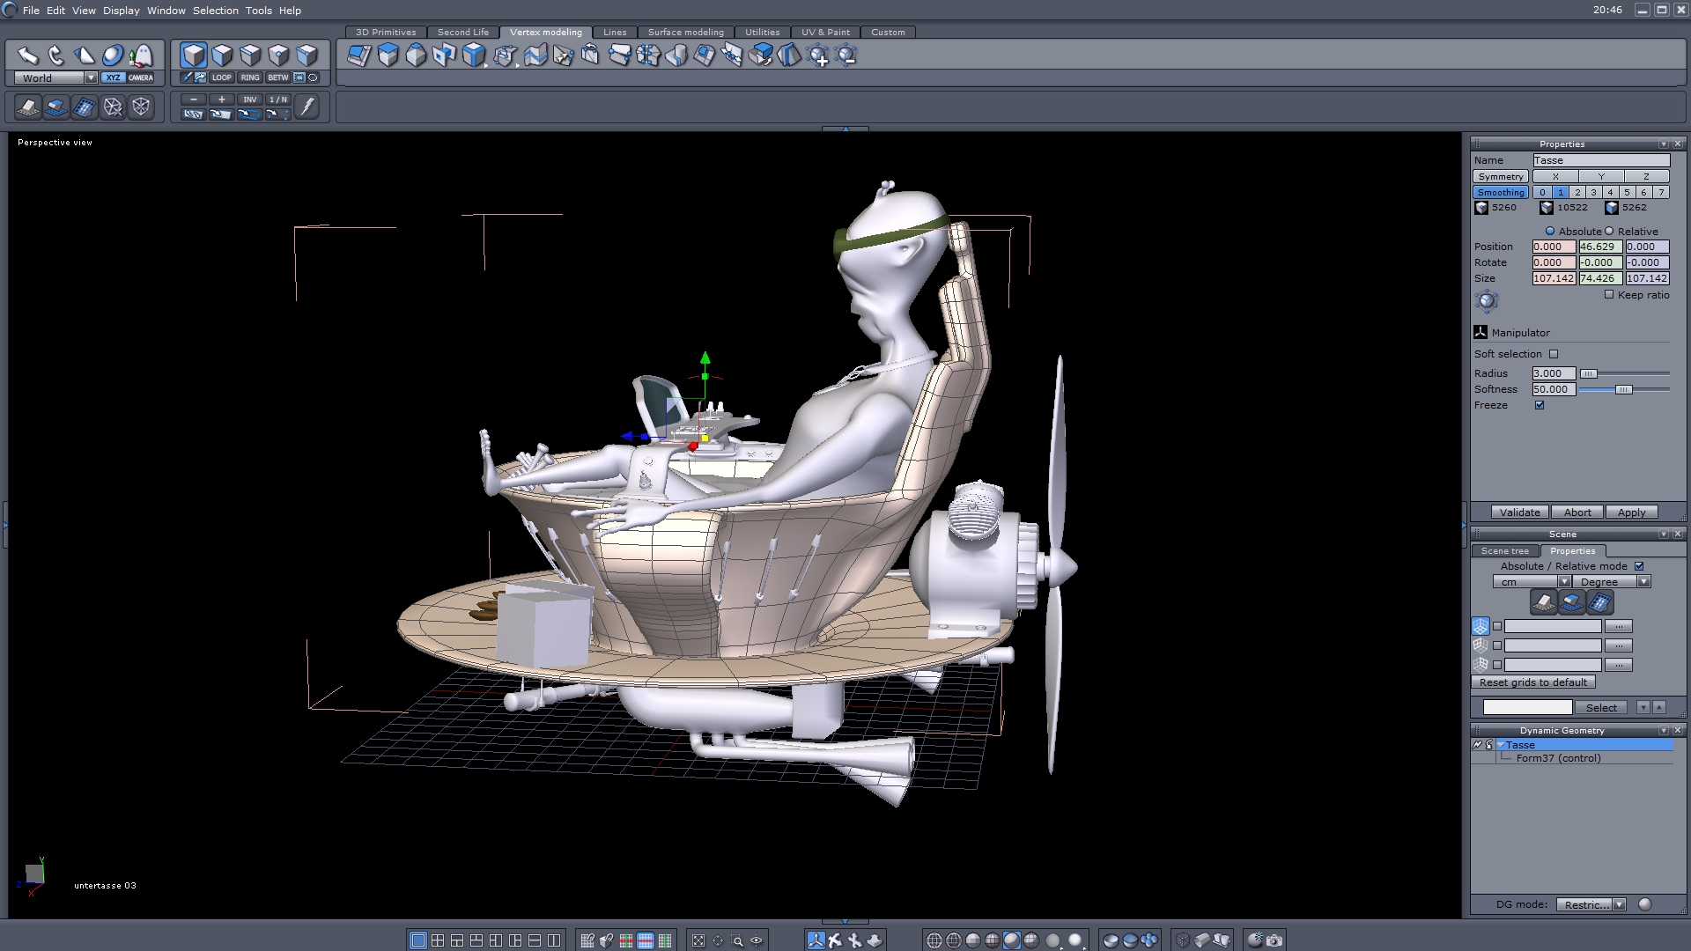Image resolution: width=1691 pixels, height=951 pixels.
Task: Click the Validate button
Action: click(1519, 512)
